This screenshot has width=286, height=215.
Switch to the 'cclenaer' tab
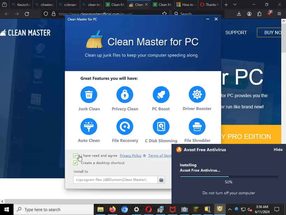click(x=68, y=4)
